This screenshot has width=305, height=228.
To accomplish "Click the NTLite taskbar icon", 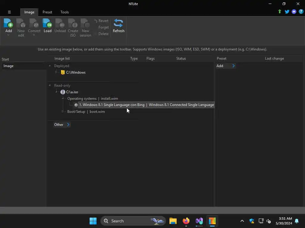I will (212, 221).
